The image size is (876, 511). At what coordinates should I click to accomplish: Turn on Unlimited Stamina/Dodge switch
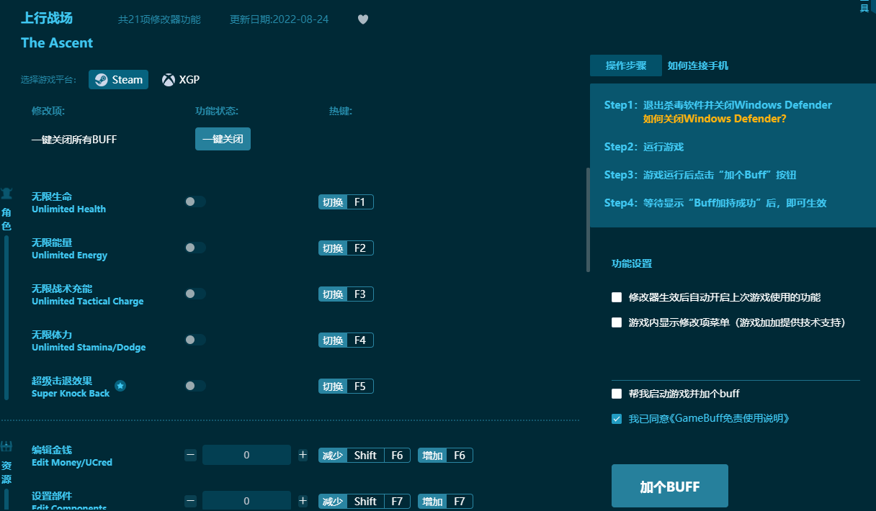pyautogui.click(x=195, y=340)
